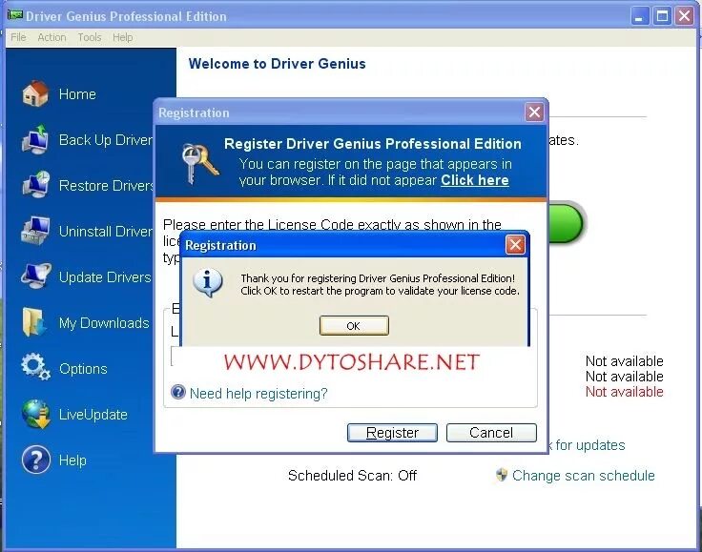Click the Welcome to Driver Genius heading
Viewport: 702px width, 552px height.
[x=278, y=64]
